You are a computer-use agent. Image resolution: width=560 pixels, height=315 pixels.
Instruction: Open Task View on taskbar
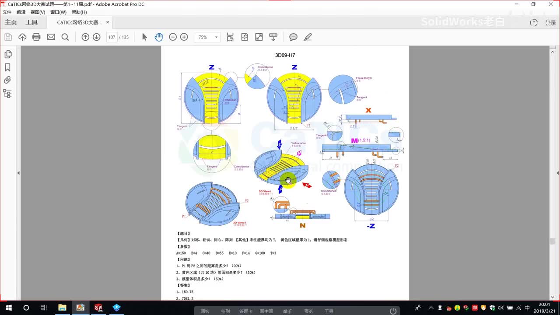(x=43, y=308)
